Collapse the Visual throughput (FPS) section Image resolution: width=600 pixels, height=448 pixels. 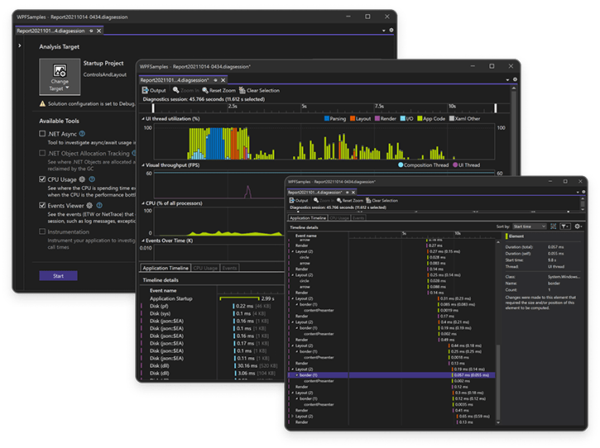(142, 164)
